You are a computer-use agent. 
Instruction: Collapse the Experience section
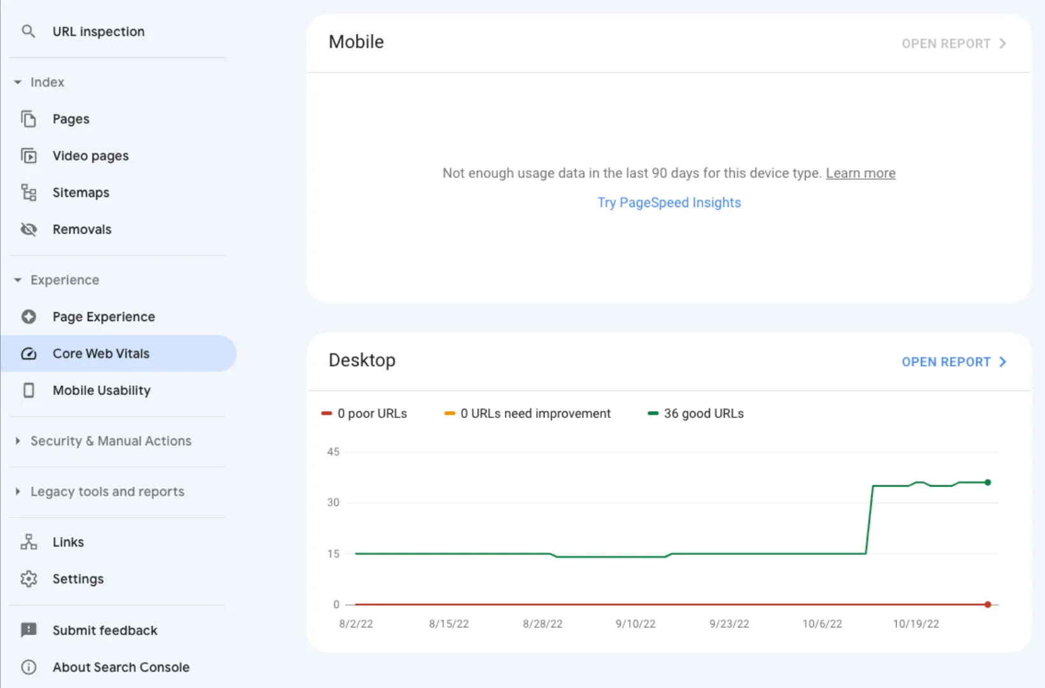coord(18,280)
